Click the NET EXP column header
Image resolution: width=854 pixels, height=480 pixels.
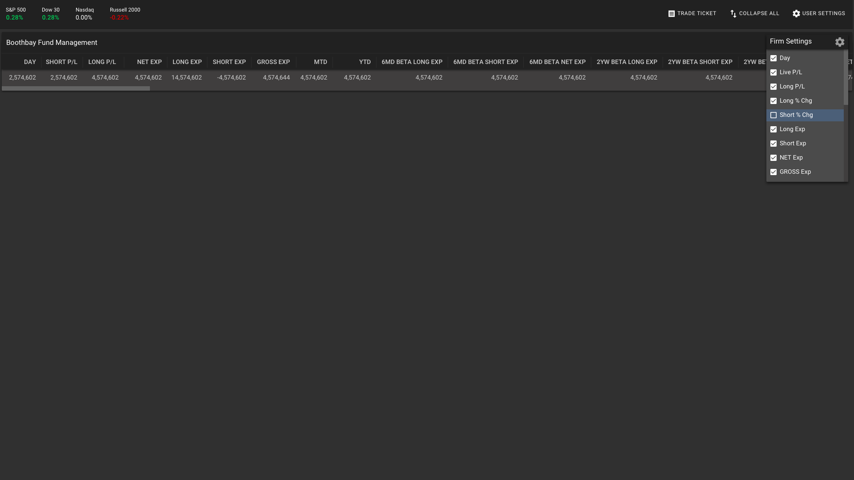pos(149,62)
